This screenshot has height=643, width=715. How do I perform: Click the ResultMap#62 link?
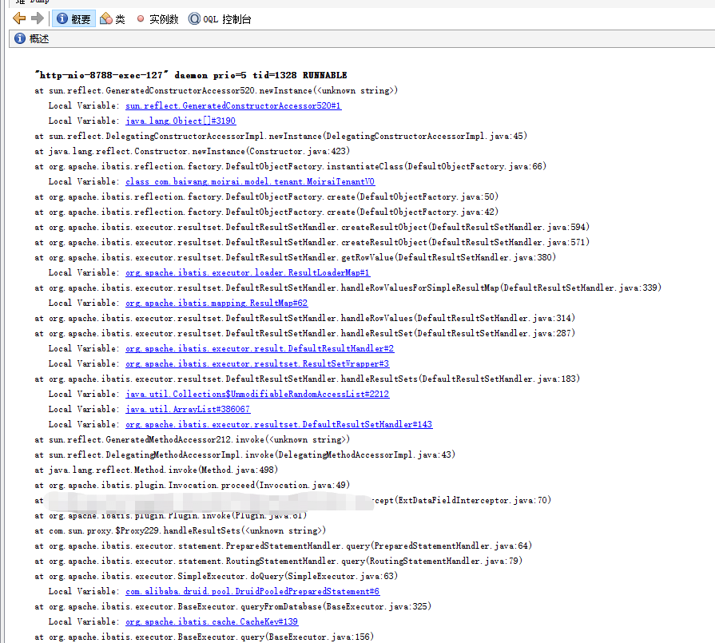[x=216, y=303]
